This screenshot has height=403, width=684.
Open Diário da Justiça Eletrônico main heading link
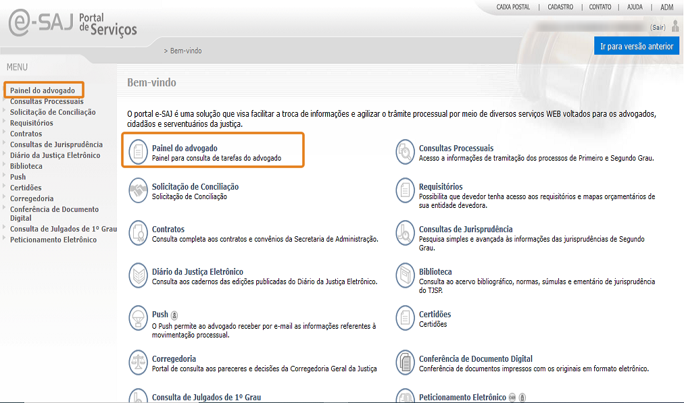click(197, 271)
